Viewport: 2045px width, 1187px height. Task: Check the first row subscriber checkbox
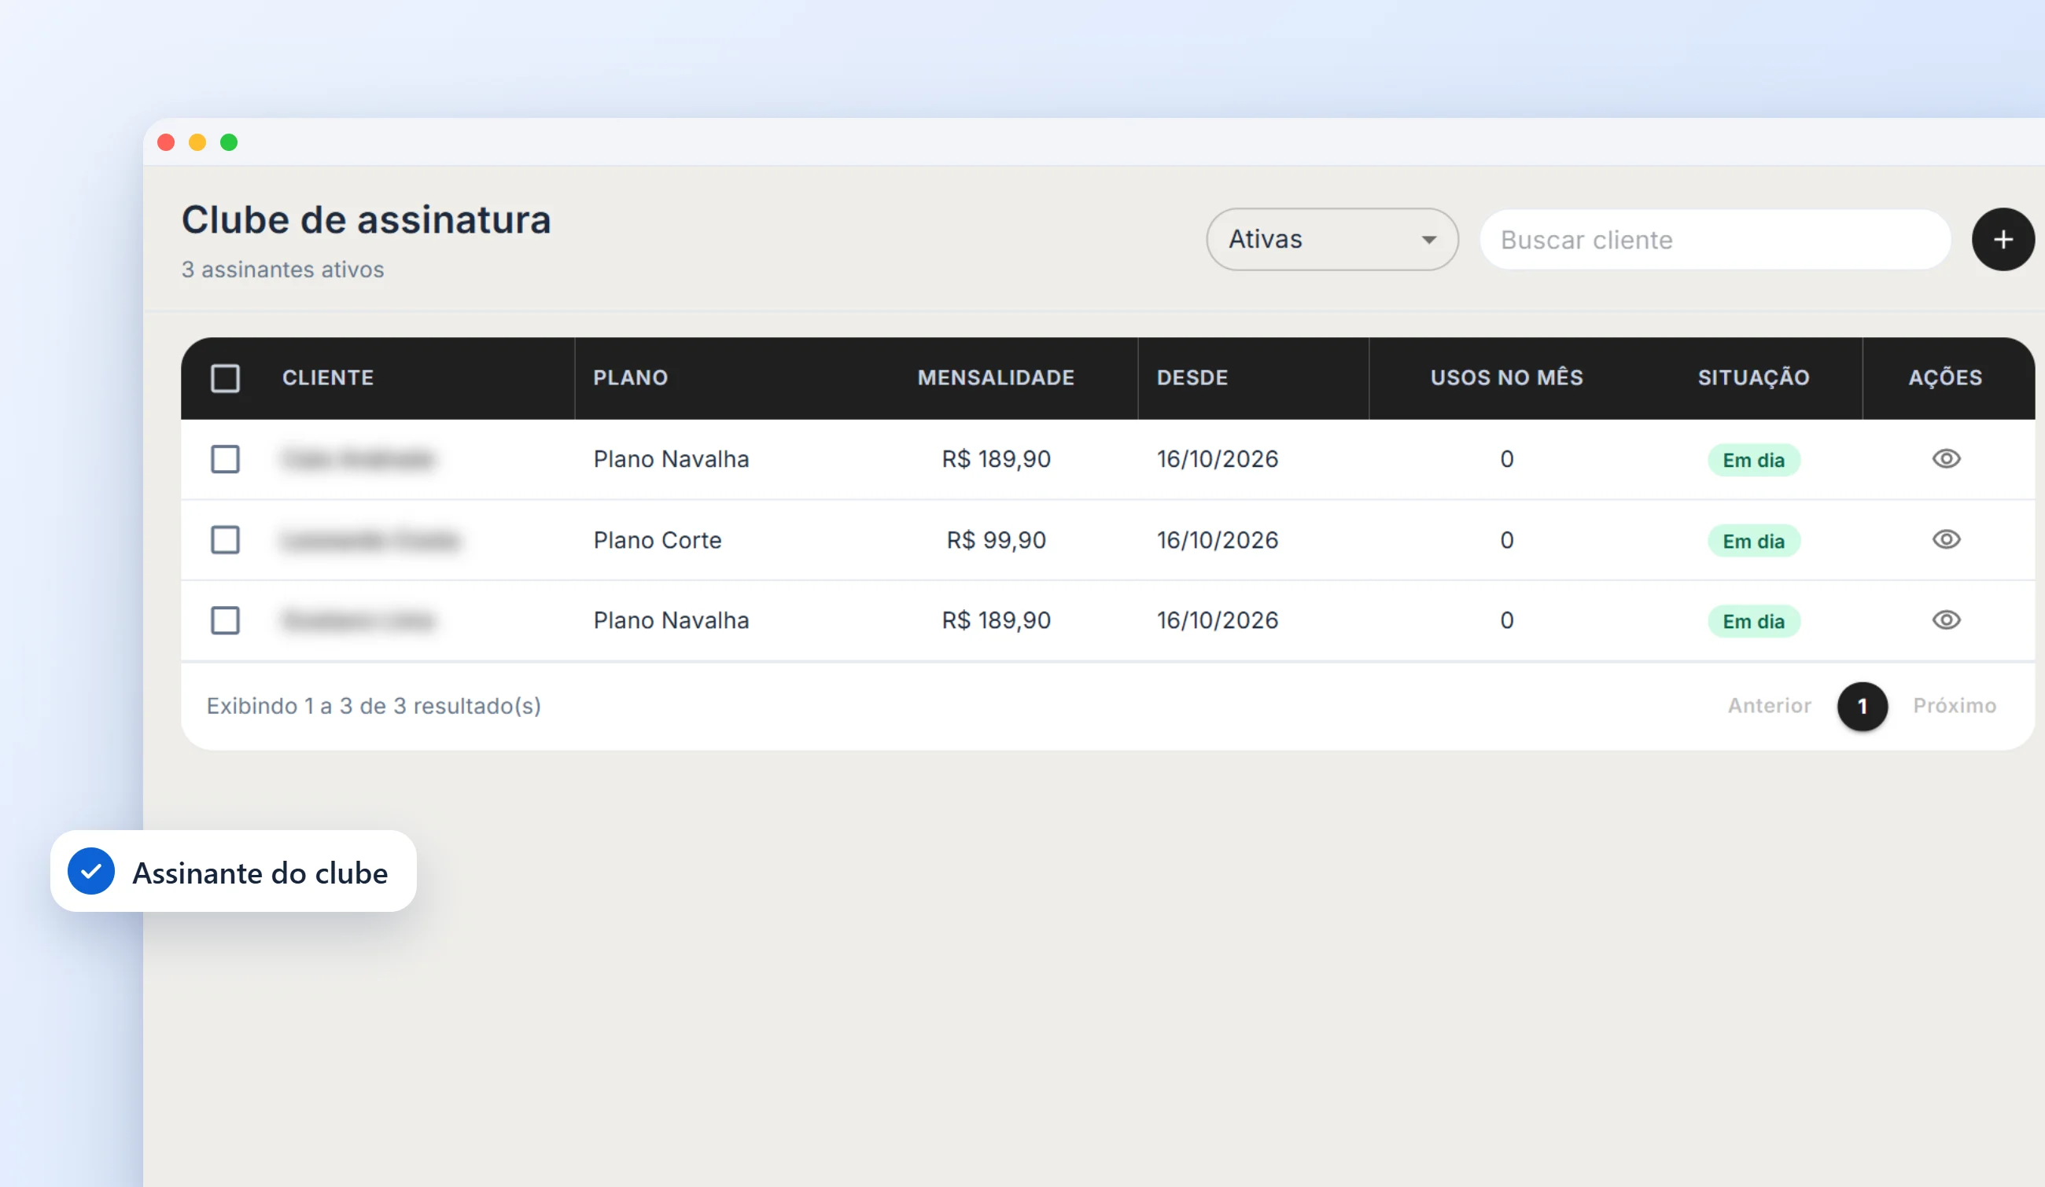(x=225, y=459)
